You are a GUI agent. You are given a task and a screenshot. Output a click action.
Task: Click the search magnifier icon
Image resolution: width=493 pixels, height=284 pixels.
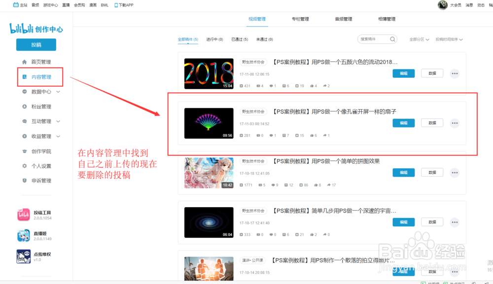pos(392,39)
